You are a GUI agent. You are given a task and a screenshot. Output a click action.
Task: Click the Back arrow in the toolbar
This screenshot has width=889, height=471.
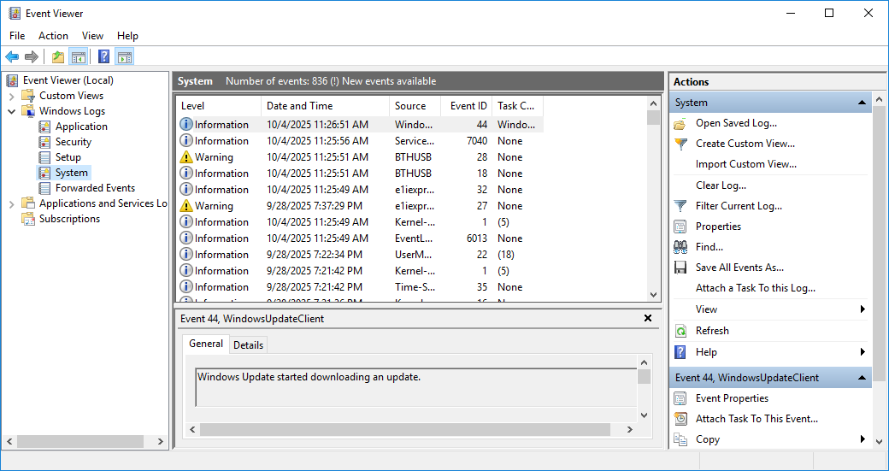click(x=12, y=57)
